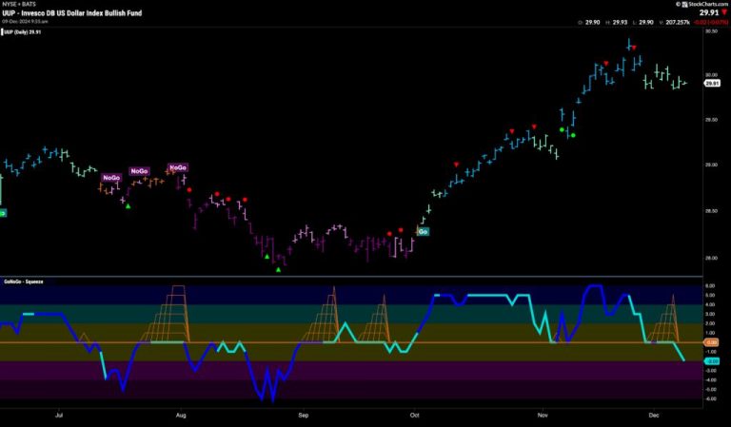The height and width of the screenshot is (427, 731).
Task: Click the cyan -2.00 oscillator value tag
Action: tap(711, 360)
